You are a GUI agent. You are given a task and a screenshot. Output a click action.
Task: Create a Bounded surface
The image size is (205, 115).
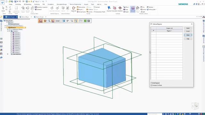115,9
